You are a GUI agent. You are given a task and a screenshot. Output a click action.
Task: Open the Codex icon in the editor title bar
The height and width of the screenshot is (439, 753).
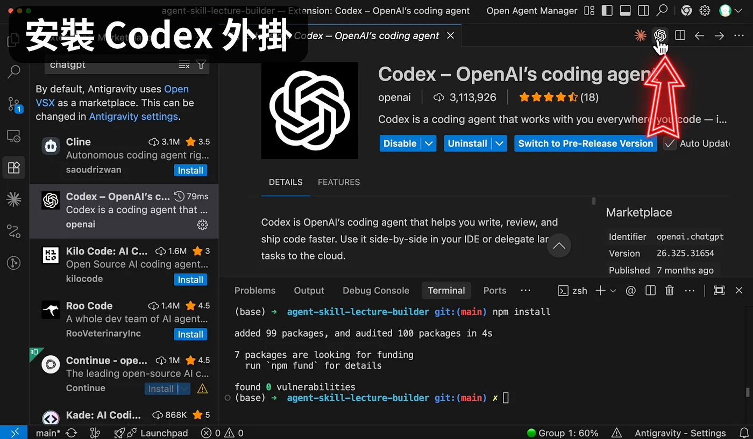click(x=660, y=35)
